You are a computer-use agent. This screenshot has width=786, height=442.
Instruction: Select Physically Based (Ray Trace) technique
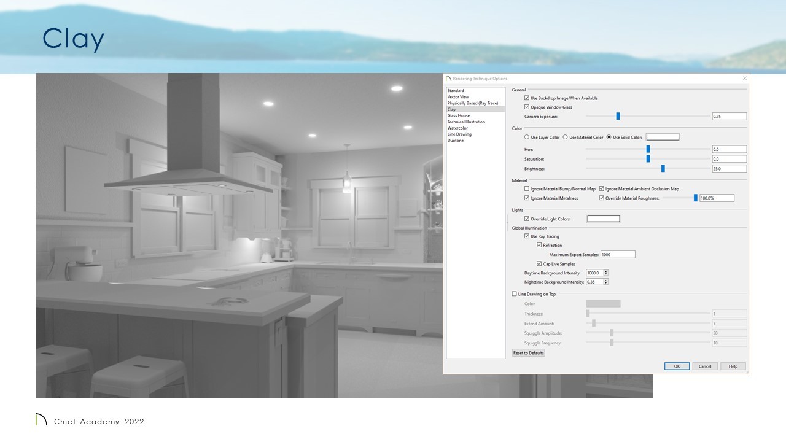click(472, 103)
